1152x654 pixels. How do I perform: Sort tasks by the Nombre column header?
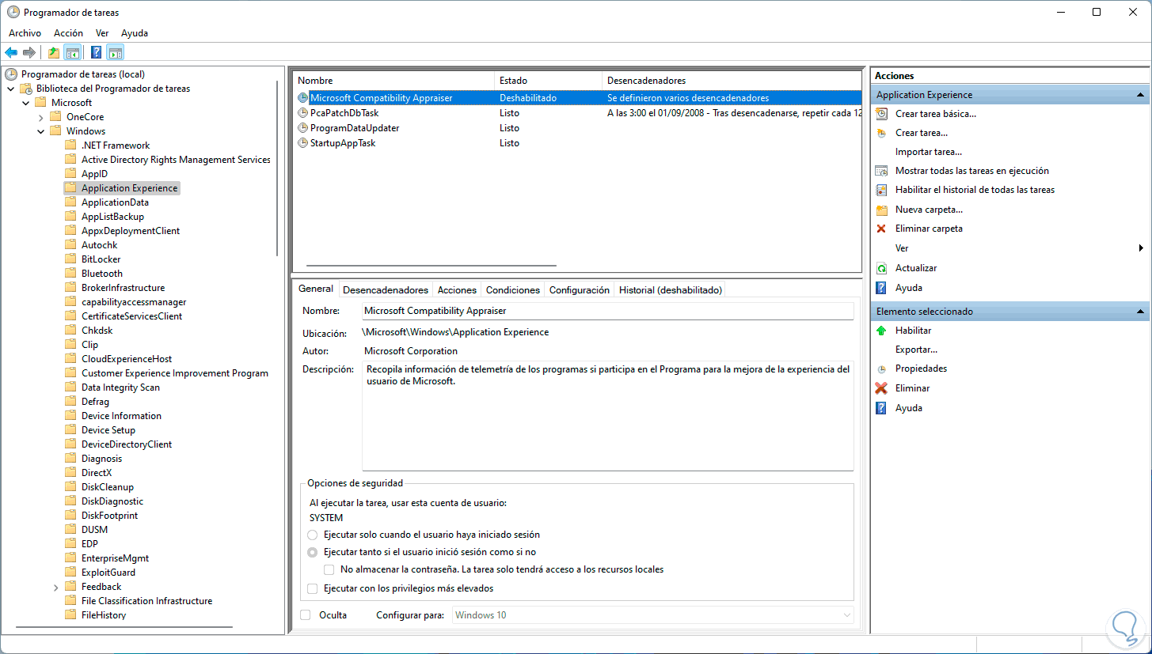(394, 81)
